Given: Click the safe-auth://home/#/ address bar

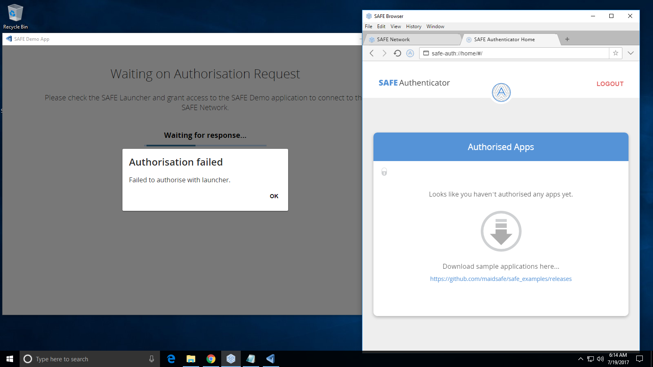Looking at the screenshot, I should tap(514, 53).
